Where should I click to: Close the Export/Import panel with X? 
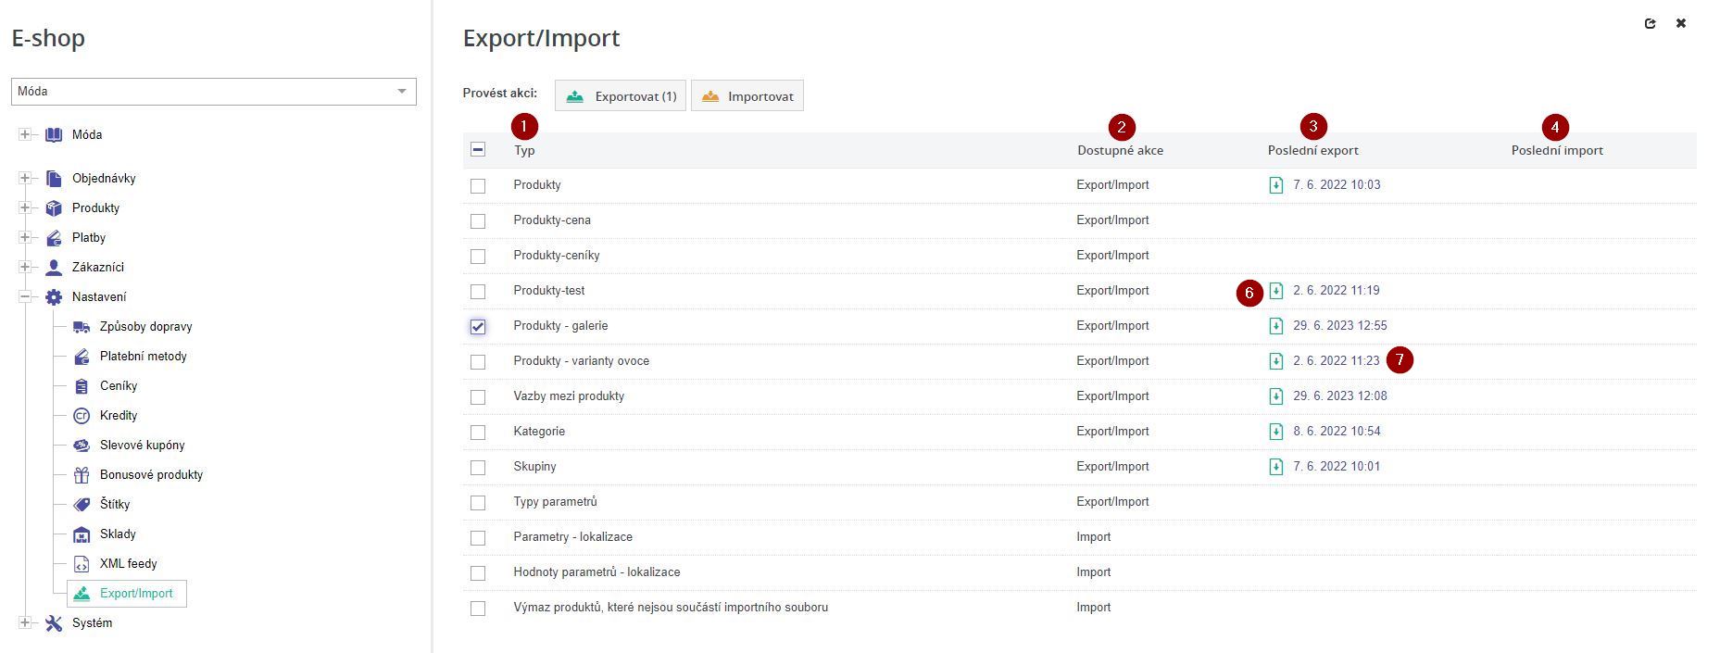(x=1681, y=24)
